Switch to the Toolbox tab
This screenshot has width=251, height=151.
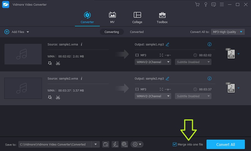click(x=162, y=18)
